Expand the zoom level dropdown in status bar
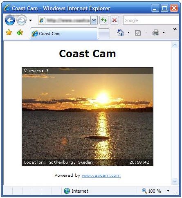Image resolution: width=182 pixels, height=198 pixels. tap(168, 191)
